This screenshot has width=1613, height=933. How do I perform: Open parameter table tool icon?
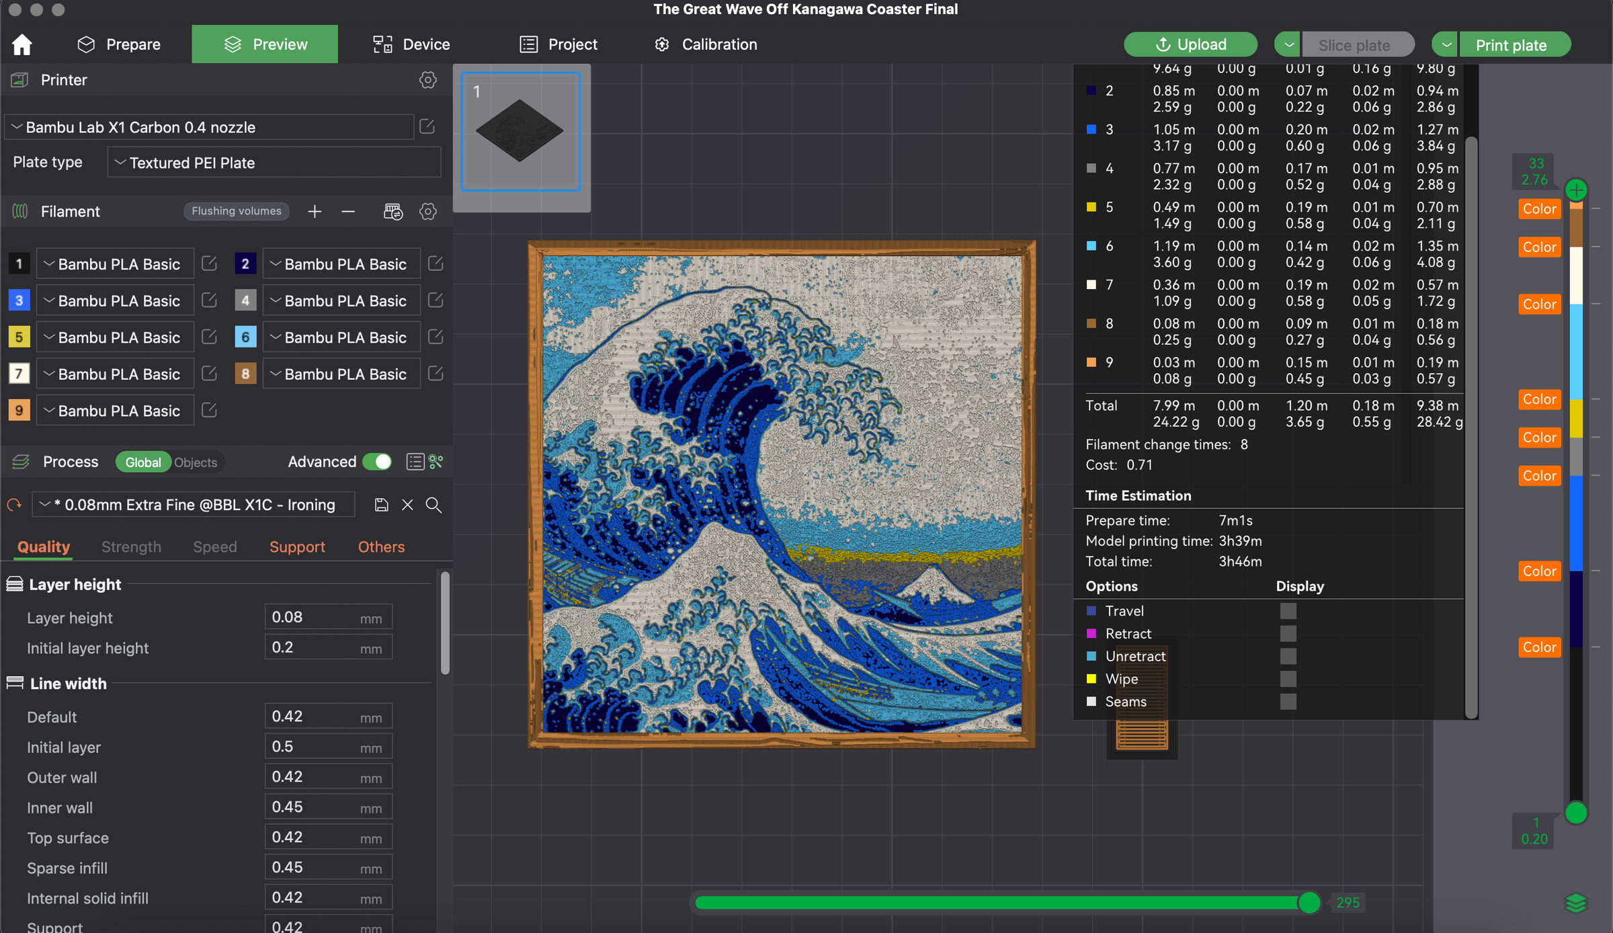pos(436,462)
